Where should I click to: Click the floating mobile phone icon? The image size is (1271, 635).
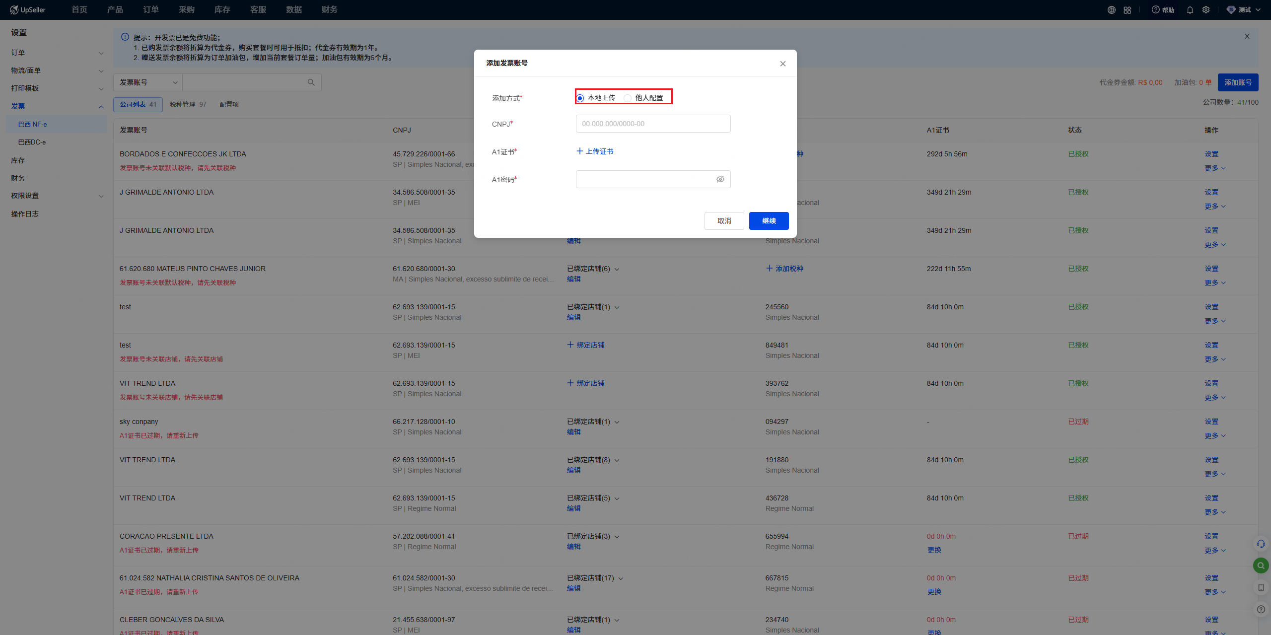(x=1261, y=587)
